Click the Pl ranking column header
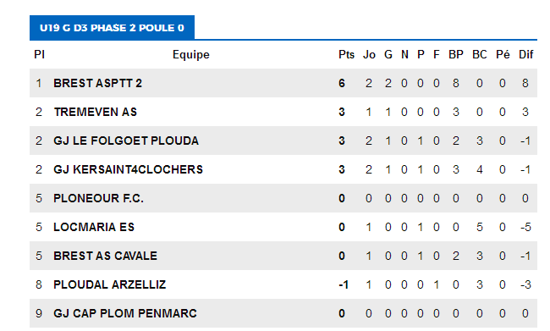 39,55
